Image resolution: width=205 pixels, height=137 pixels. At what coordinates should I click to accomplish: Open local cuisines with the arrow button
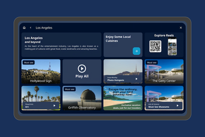click(x=136, y=51)
